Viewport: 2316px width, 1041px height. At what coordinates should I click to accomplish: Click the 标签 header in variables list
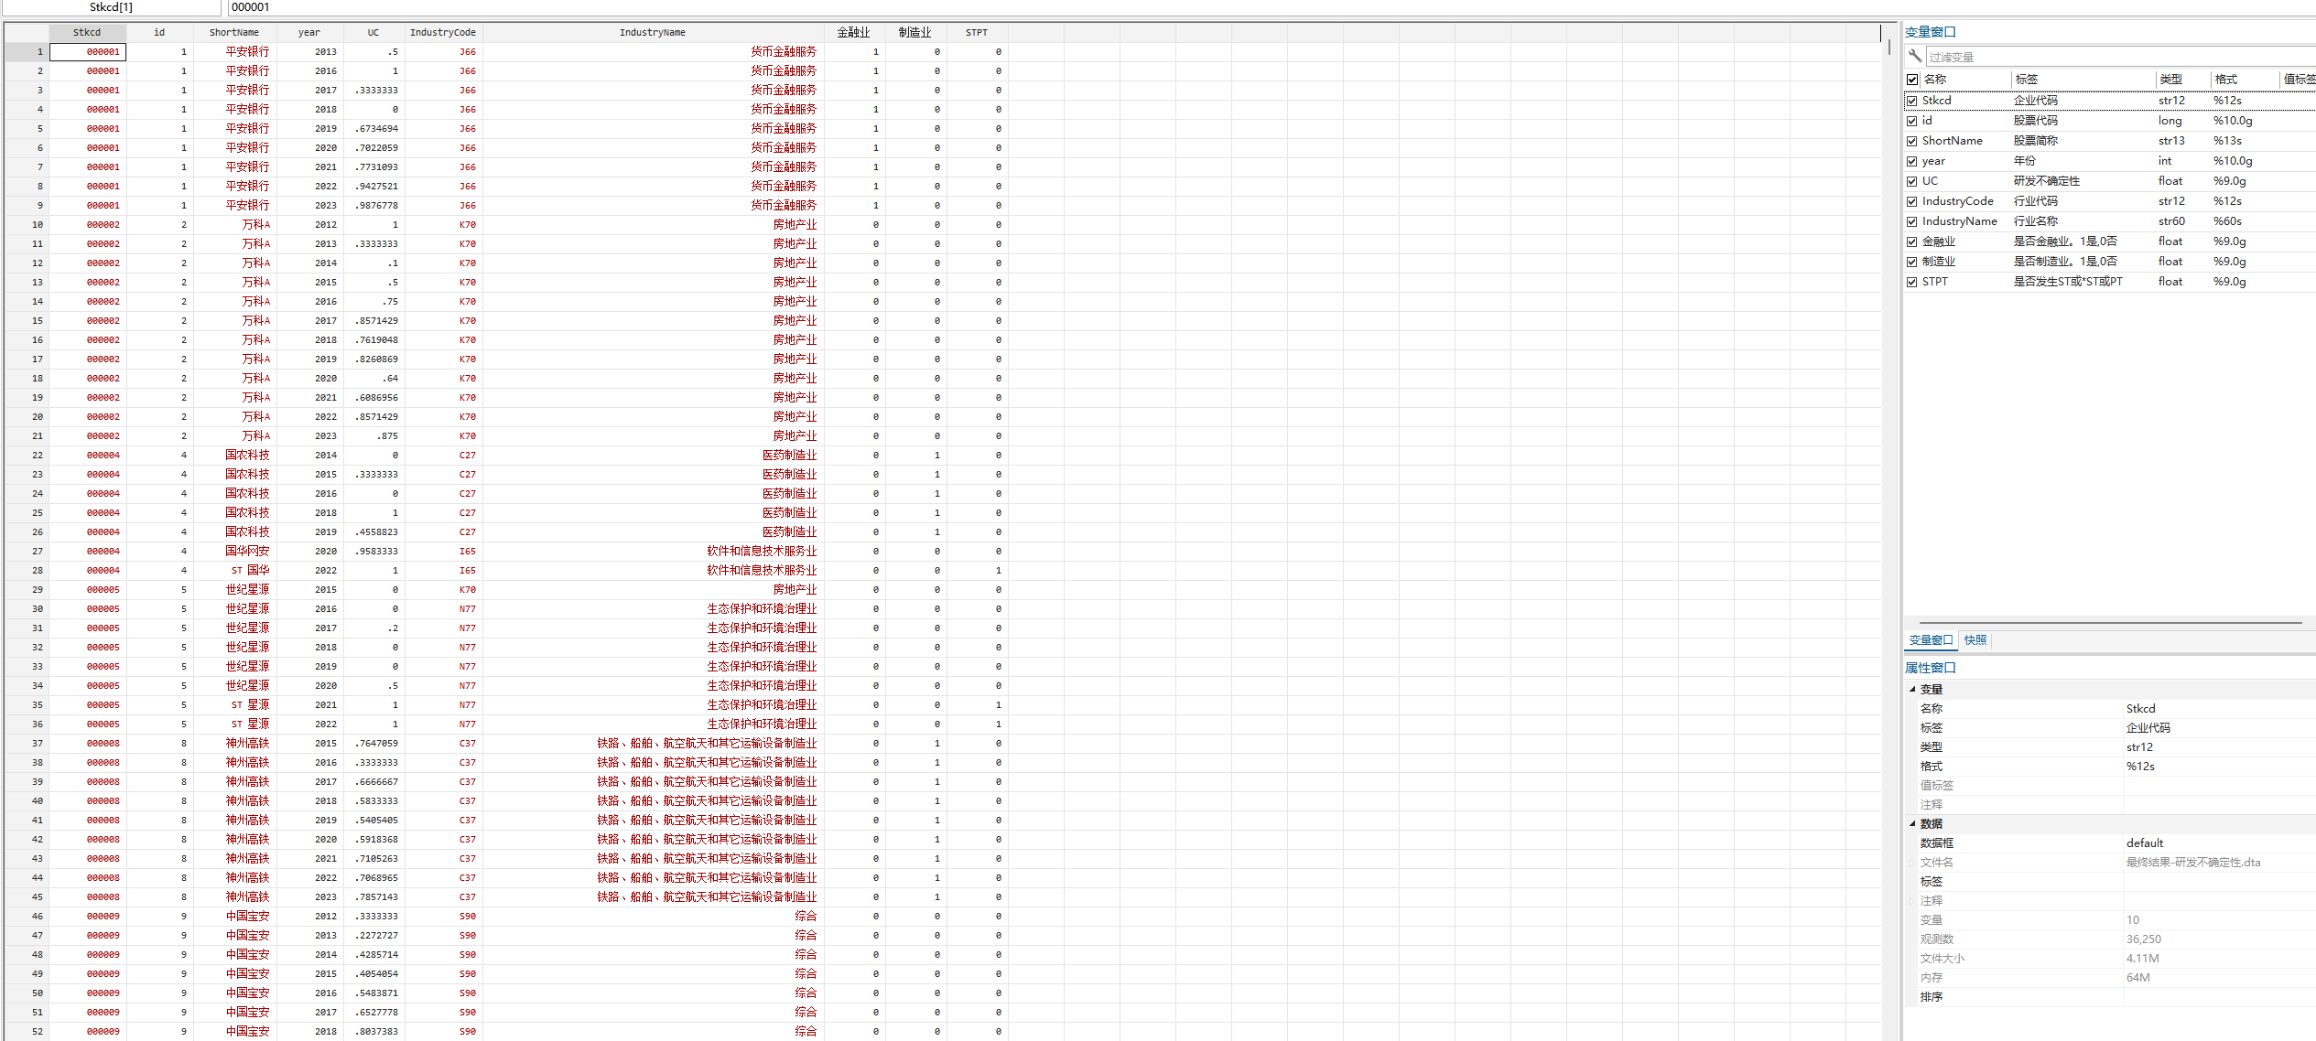(x=2027, y=80)
